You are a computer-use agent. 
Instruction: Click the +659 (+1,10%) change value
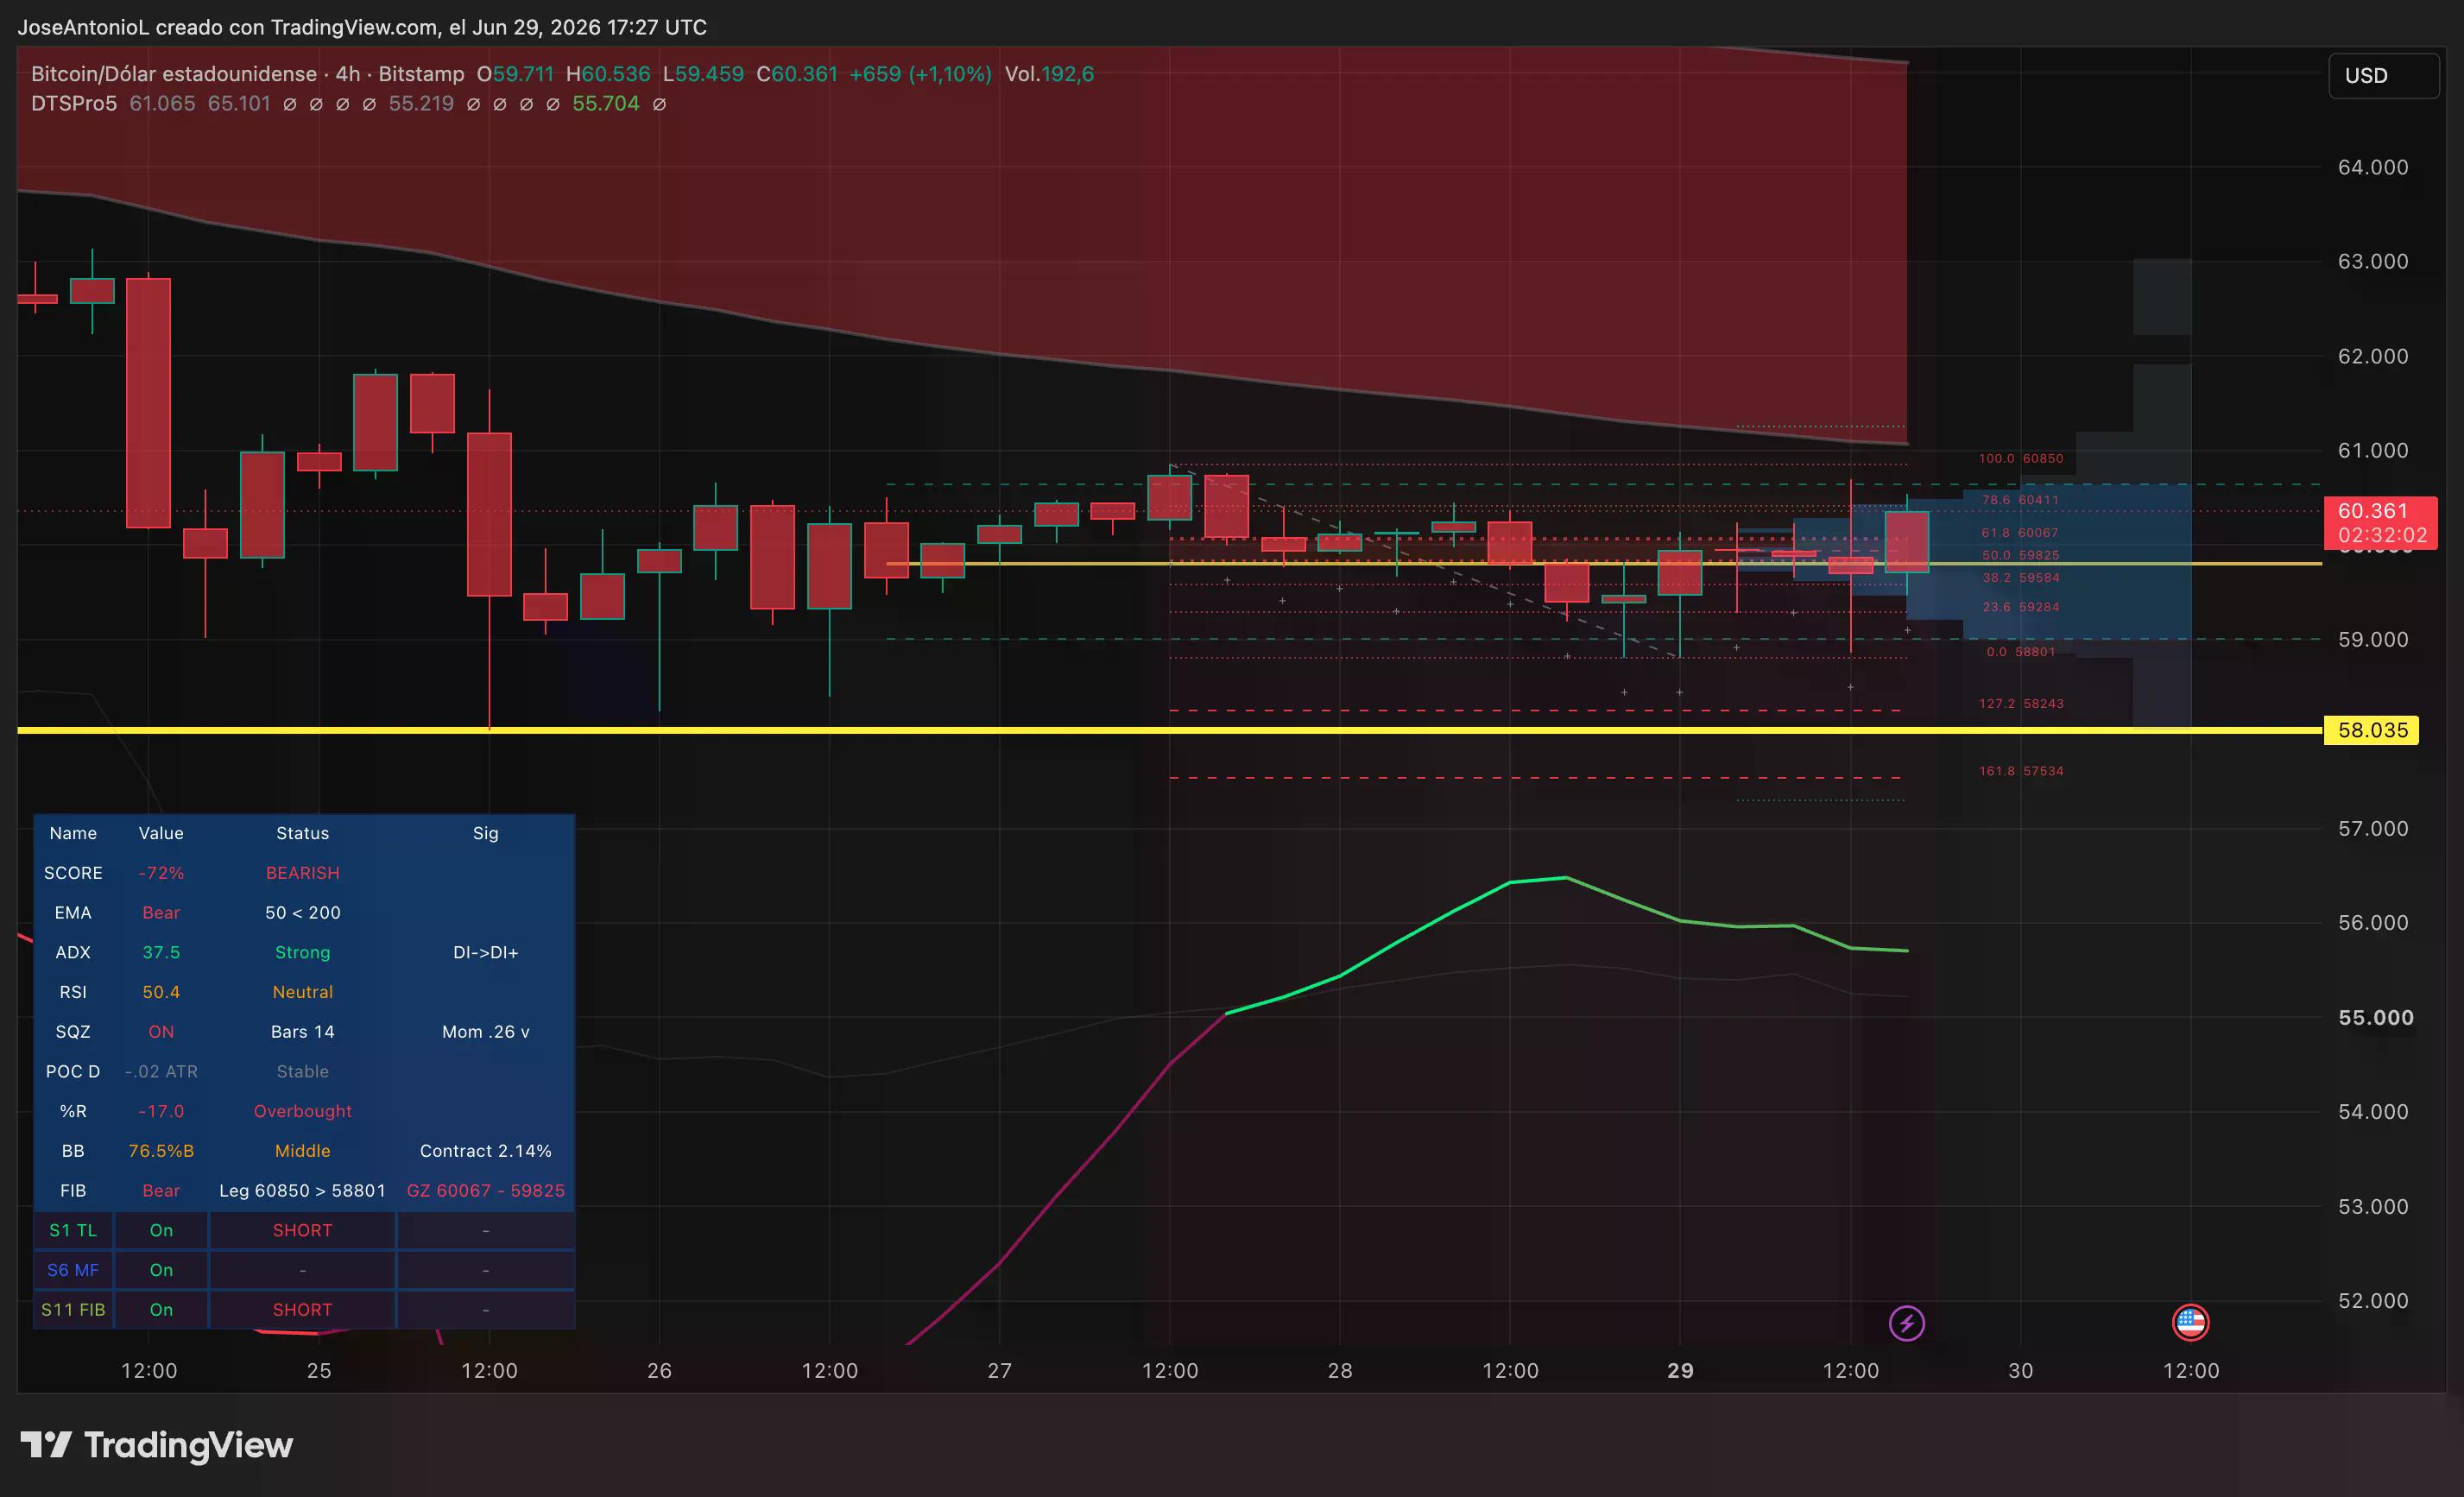(x=920, y=74)
